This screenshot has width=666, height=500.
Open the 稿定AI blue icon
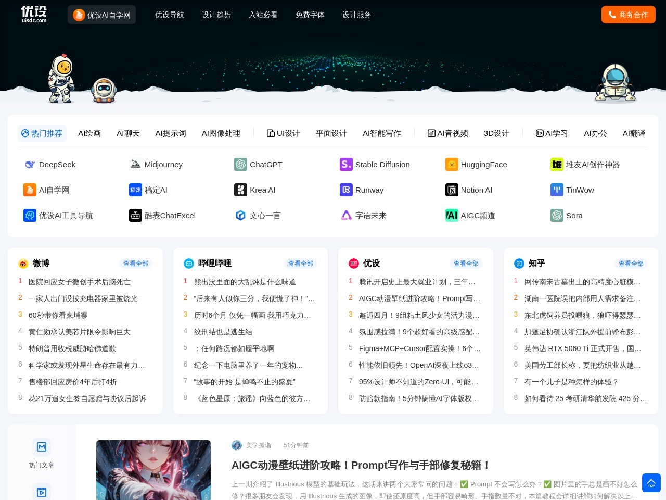coord(135,190)
